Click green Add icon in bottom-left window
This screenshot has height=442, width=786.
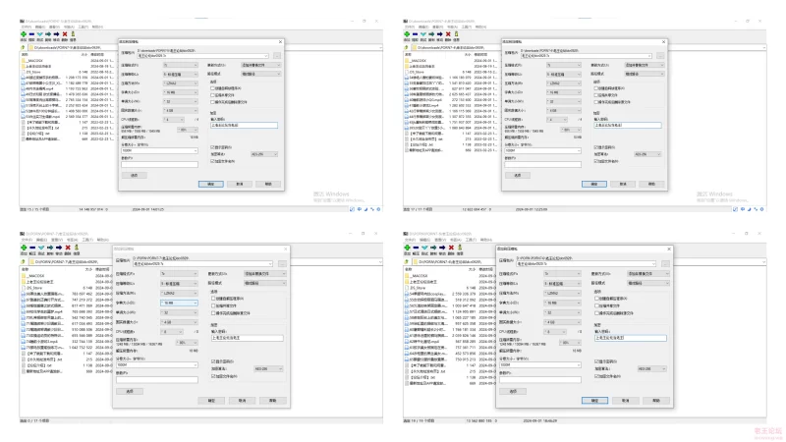[24, 248]
